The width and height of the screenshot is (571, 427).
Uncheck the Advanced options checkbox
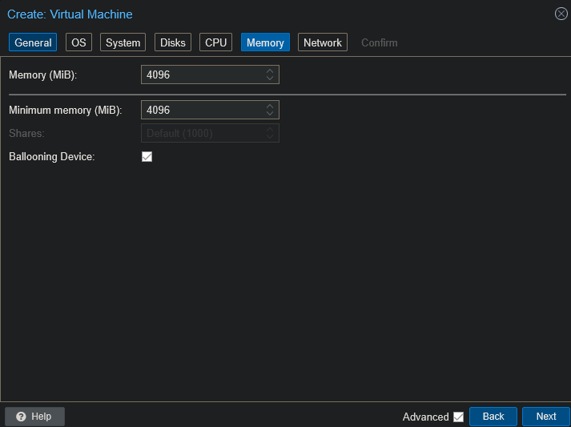pos(458,417)
